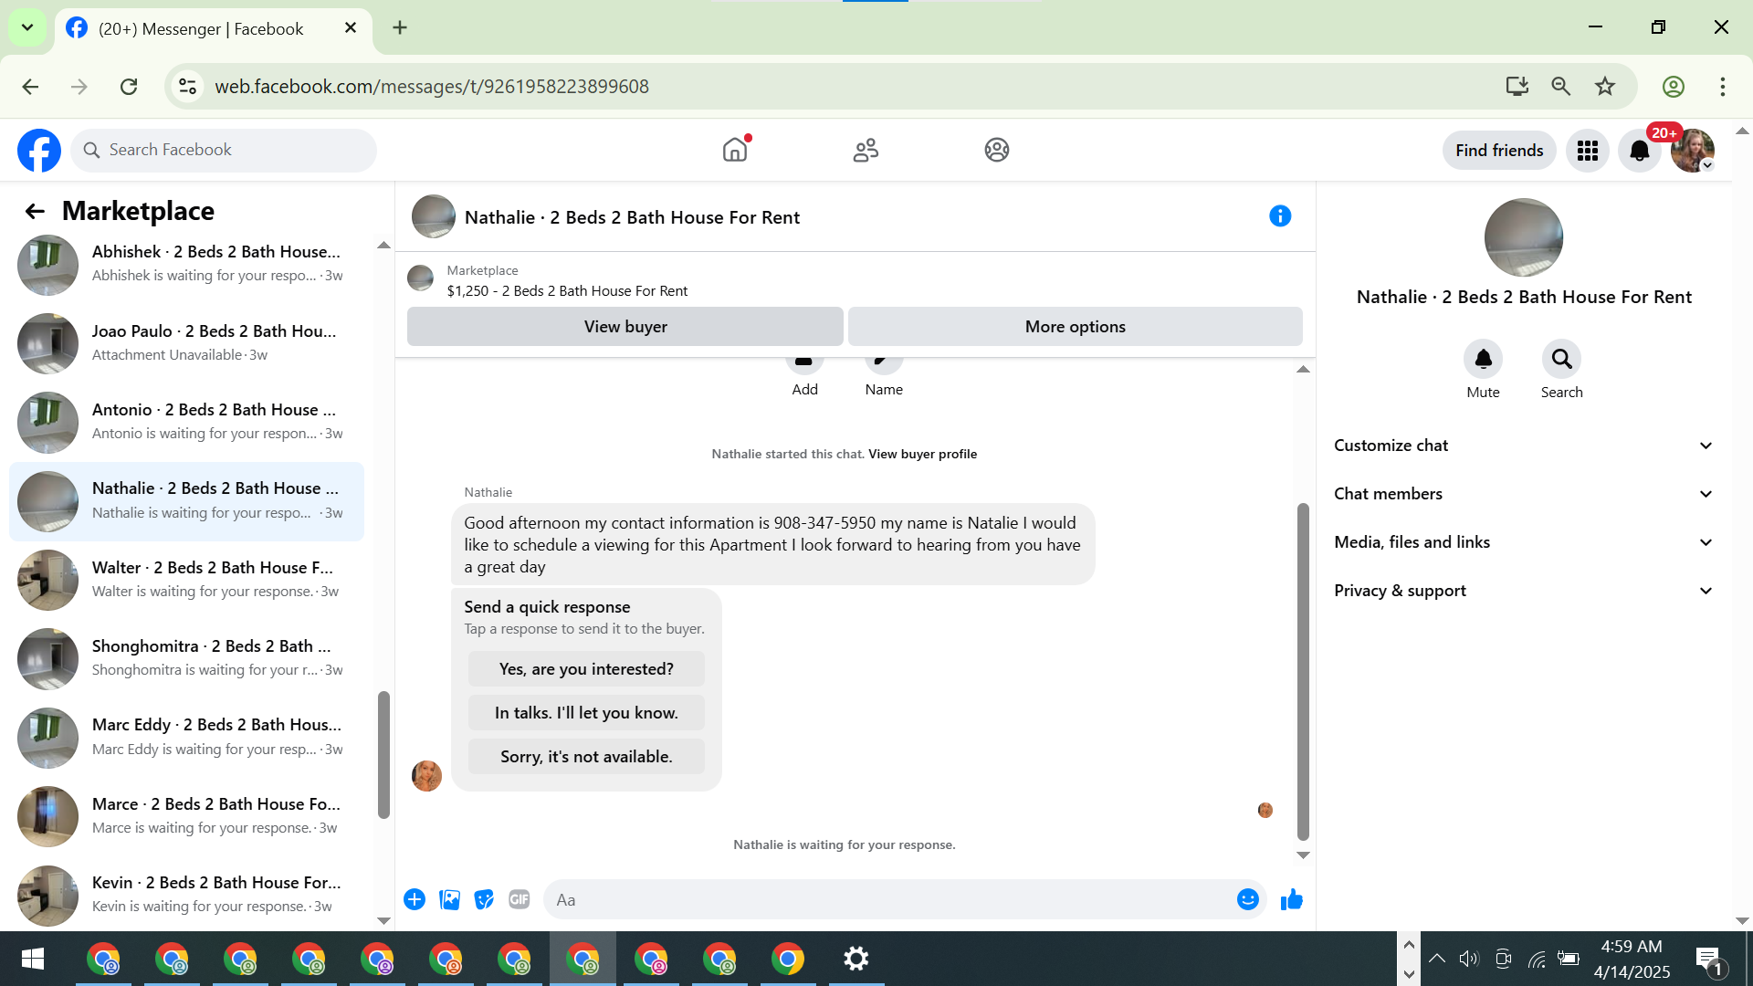
Task: Send a thumbs-up like
Action: [1291, 900]
